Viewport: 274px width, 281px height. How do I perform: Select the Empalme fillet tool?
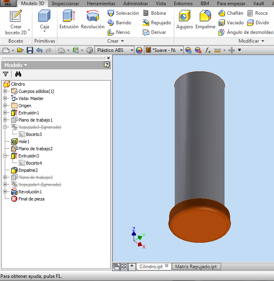pos(205,20)
